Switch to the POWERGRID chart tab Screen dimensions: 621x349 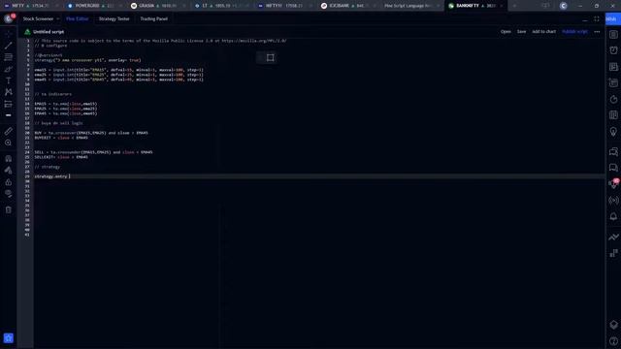(x=94, y=6)
